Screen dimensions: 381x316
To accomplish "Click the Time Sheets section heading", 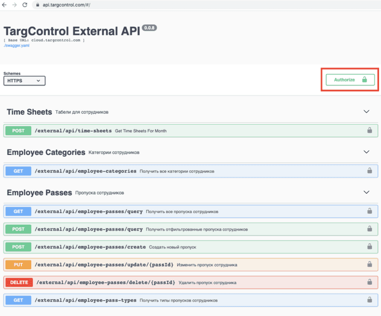I will pyautogui.click(x=29, y=112).
